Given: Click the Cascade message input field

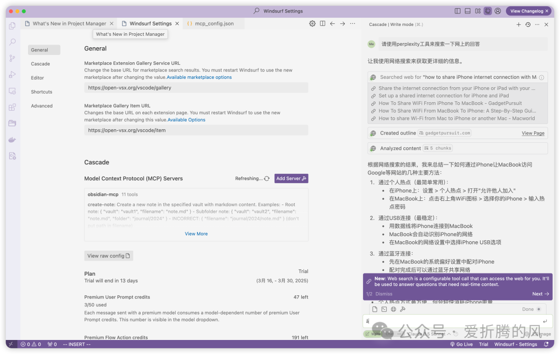Looking at the screenshot, I should pos(451,321).
